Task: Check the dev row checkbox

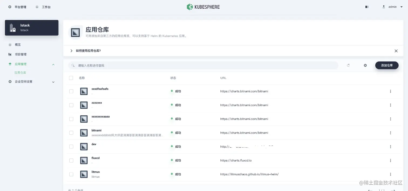Action: point(71,147)
